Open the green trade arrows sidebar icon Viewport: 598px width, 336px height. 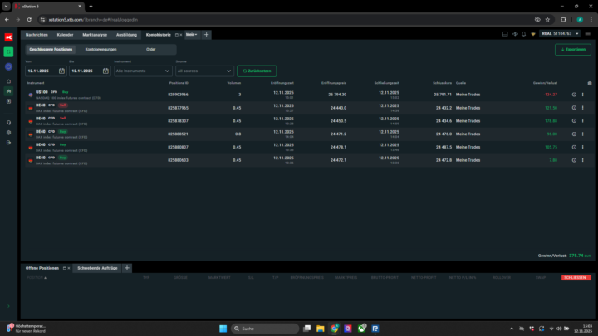(8, 51)
